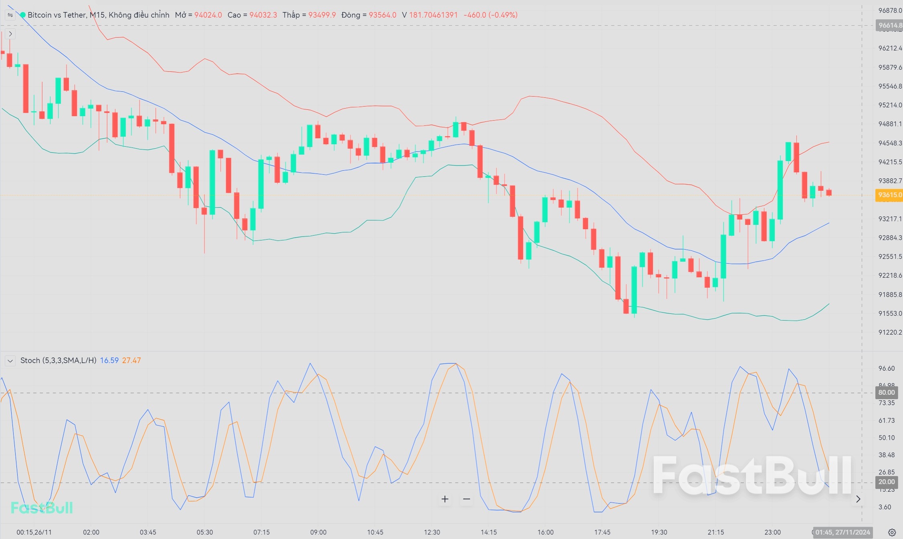Expand the indicator legend chevron below the title

[x=10, y=34]
